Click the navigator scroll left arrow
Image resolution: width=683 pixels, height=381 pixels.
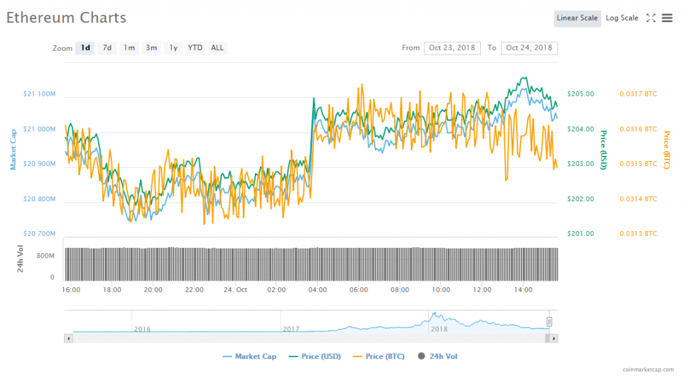coord(67,338)
